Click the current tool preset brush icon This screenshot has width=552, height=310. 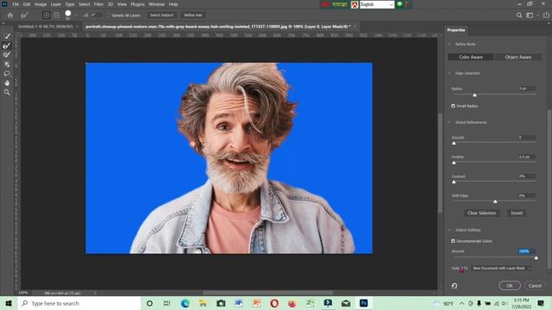click(x=24, y=15)
